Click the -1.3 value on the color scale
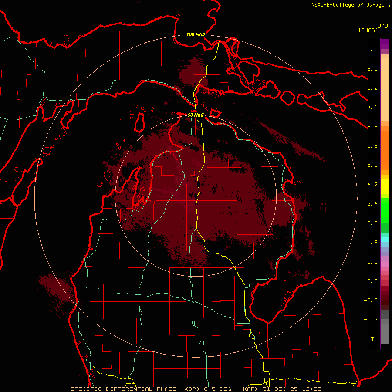392x392 pixels. click(x=371, y=320)
